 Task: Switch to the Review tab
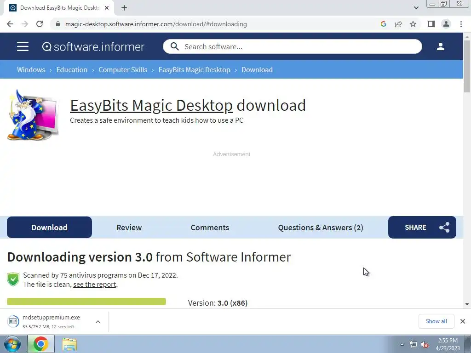tap(129, 227)
